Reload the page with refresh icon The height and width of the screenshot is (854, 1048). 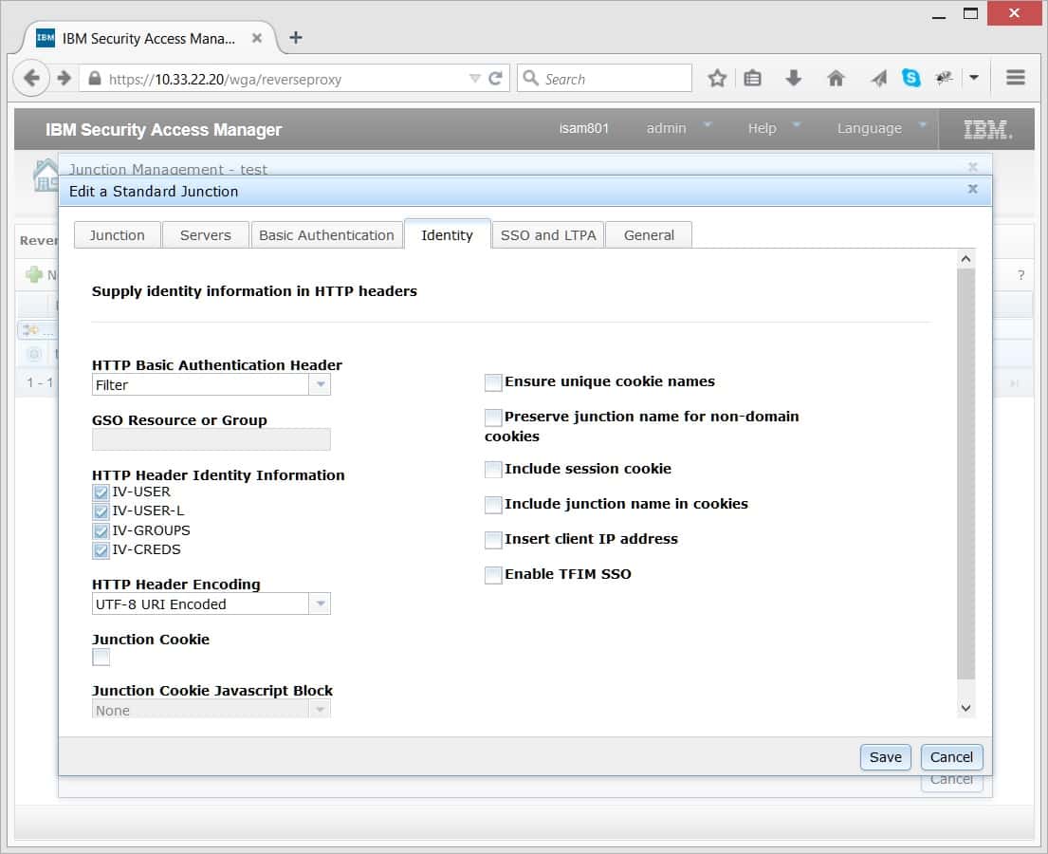pyautogui.click(x=495, y=79)
